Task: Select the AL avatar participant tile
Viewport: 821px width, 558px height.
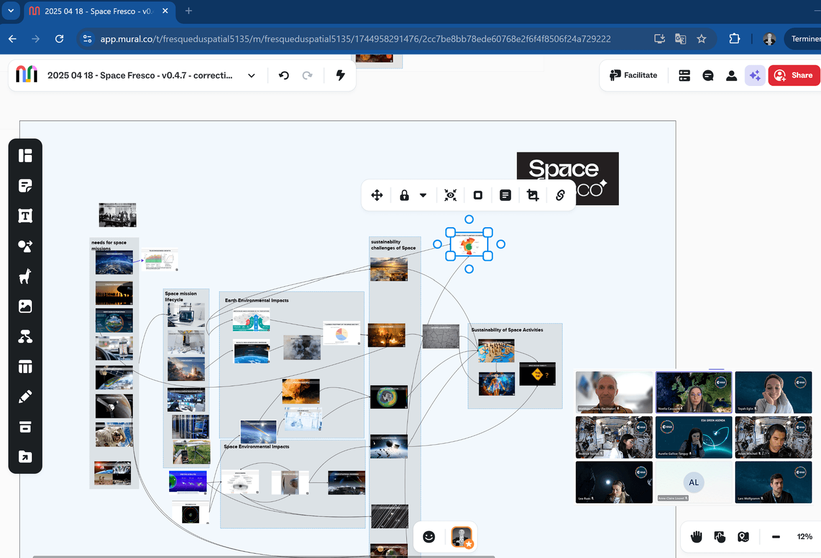Action: pyautogui.click(x=693, y=482)
